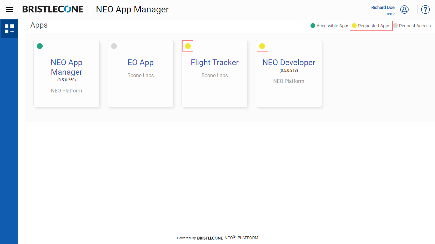
Task: Click the Requested Apps legend label
Action: [x=374, y=26]
